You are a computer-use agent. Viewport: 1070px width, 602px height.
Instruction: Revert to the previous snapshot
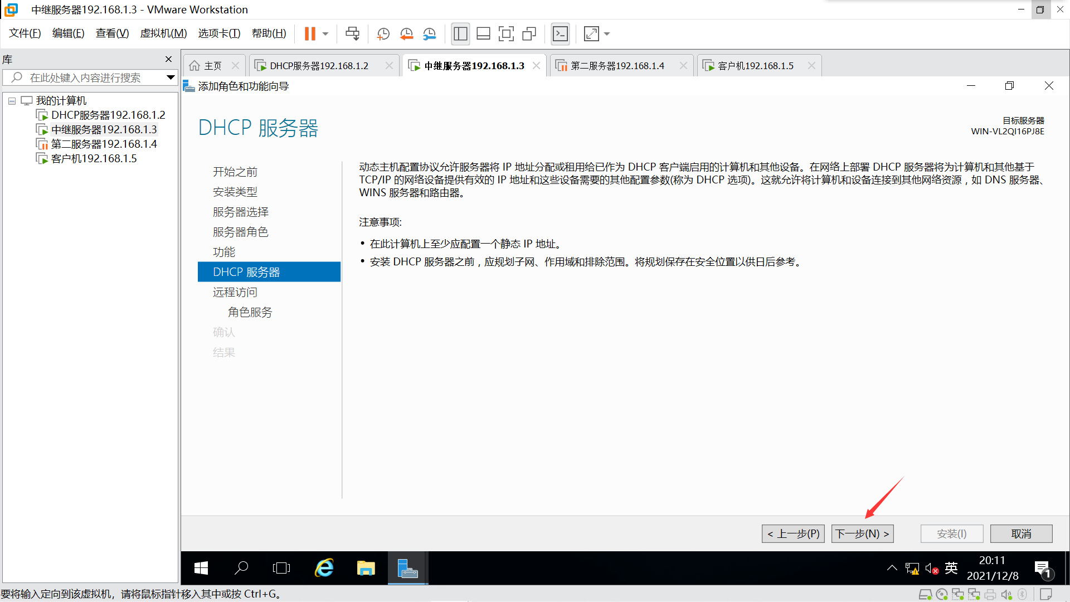pos(406,34)
